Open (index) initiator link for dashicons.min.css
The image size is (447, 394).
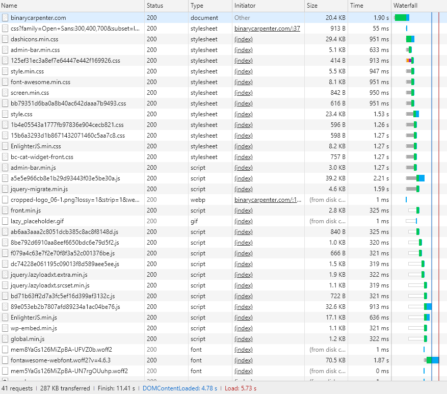click(x=244, y=39)
